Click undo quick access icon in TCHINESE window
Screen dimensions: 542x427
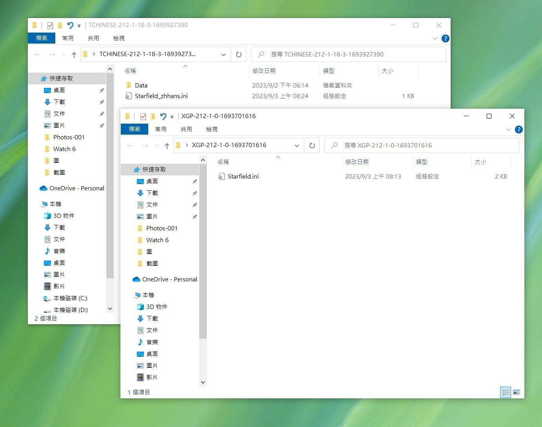(70, 25)
